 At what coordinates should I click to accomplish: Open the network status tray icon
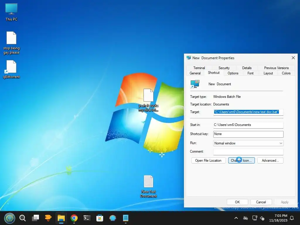click(x=255, y=218)
